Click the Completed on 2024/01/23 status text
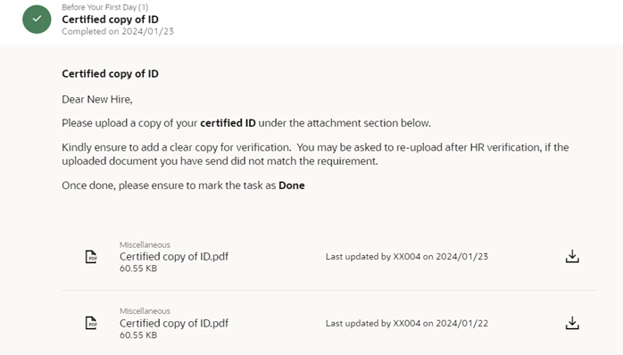Image resolution: width=623 pixels, height=355 pixels. [118, 31]
